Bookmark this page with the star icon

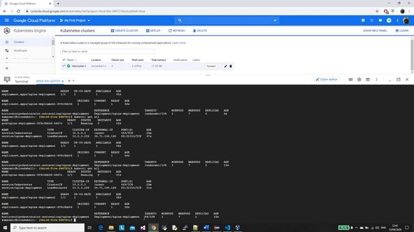(x=377, y=12)
